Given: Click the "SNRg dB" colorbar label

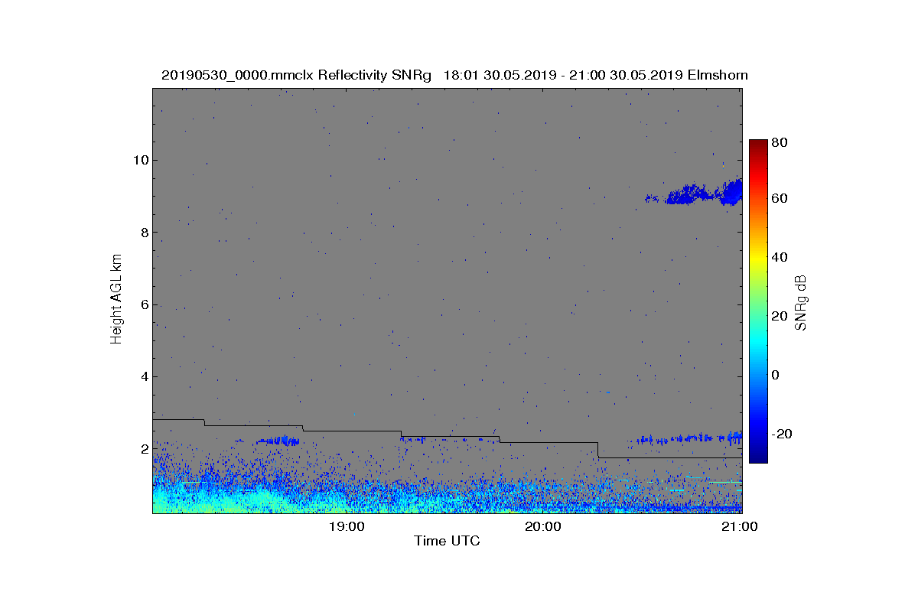Looking at the screenshot, I should point(801,302).
